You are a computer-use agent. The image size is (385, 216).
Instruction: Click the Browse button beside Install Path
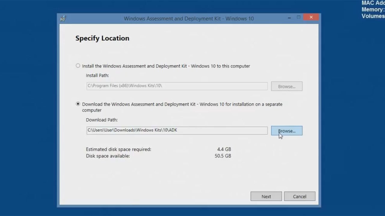tap(287, 86)
